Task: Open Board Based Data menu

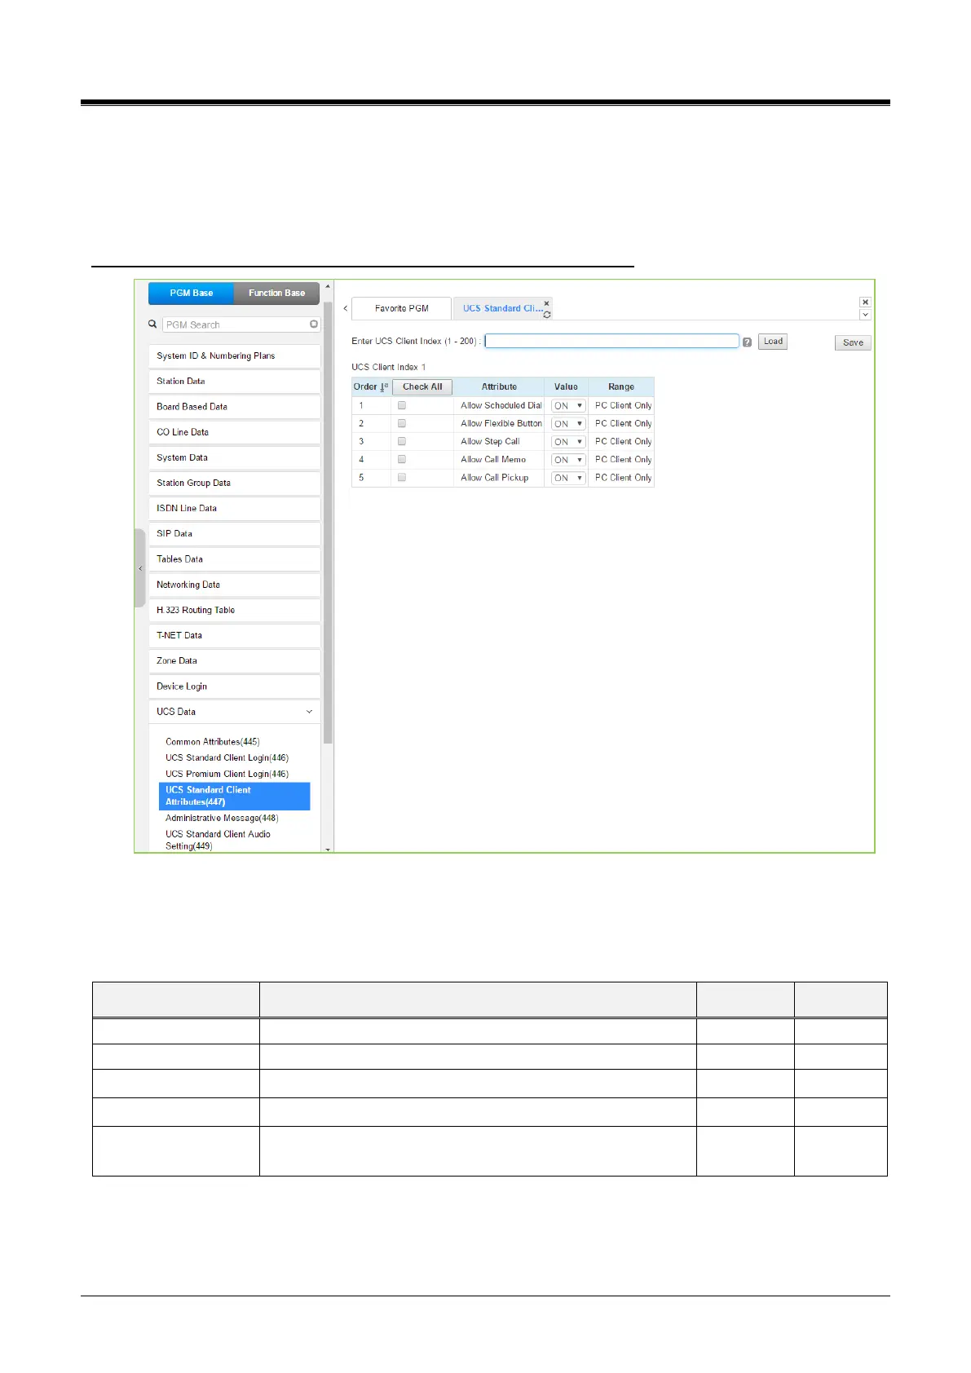Action: pos(234,407)
